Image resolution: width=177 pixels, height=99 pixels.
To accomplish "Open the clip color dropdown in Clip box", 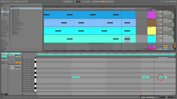I will click(x=4, y=57).
